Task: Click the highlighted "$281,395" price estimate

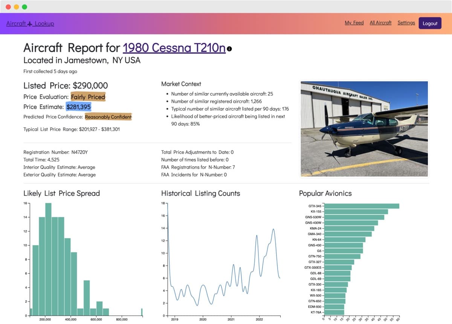Action: pos(78,107)
